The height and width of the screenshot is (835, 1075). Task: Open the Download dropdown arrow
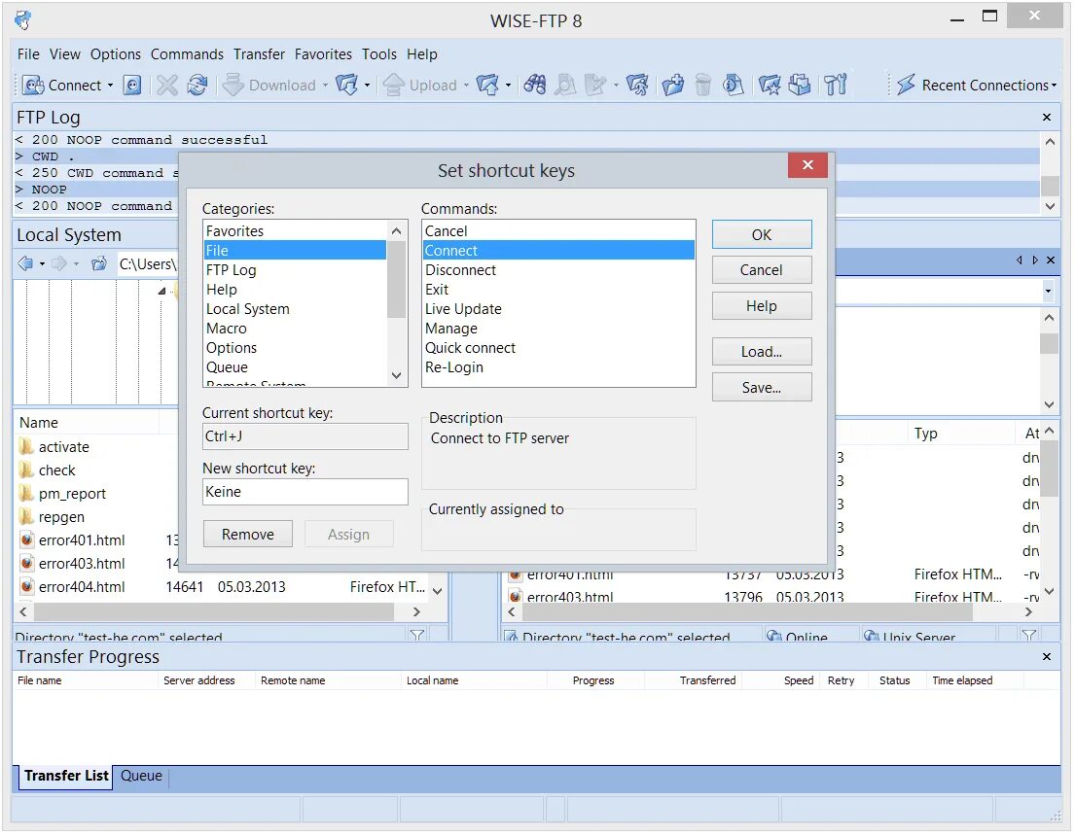point(325,85)
